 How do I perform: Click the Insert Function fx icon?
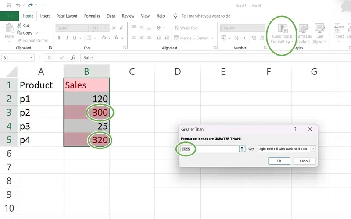click(x=73, y=57)
